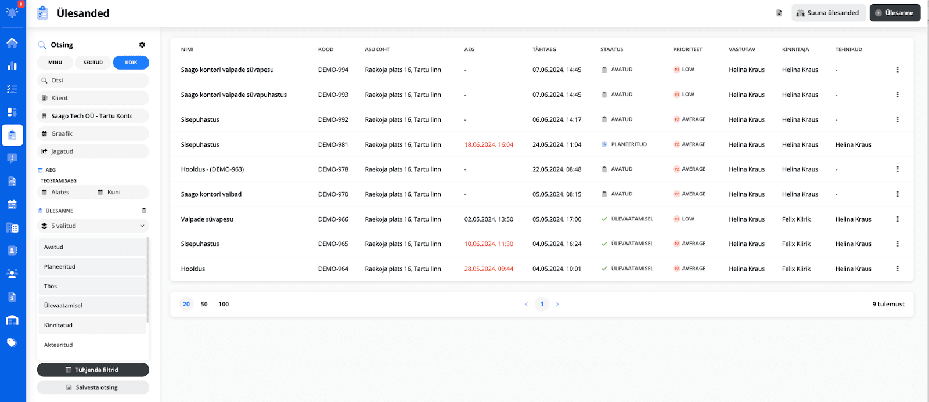Select the clipboard tasks sidebar icon
This screenshot has width=929, height=402.
click(12, 135)
